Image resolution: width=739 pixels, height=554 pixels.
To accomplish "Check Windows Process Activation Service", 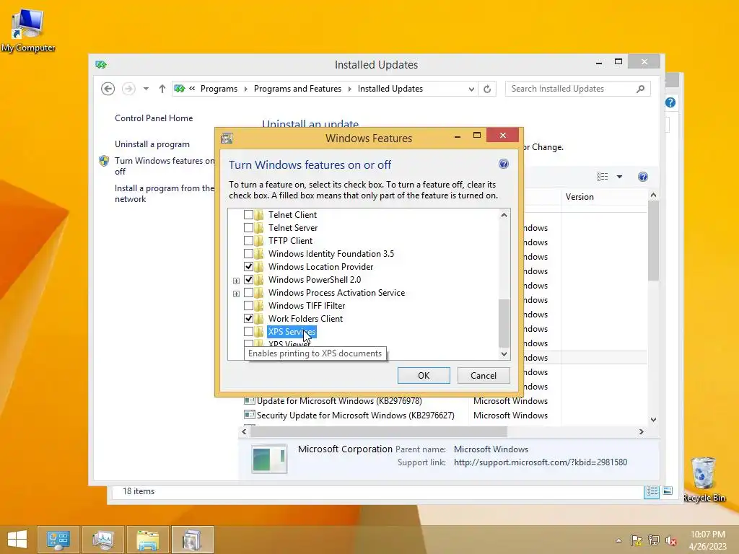I will click(248, 293).
